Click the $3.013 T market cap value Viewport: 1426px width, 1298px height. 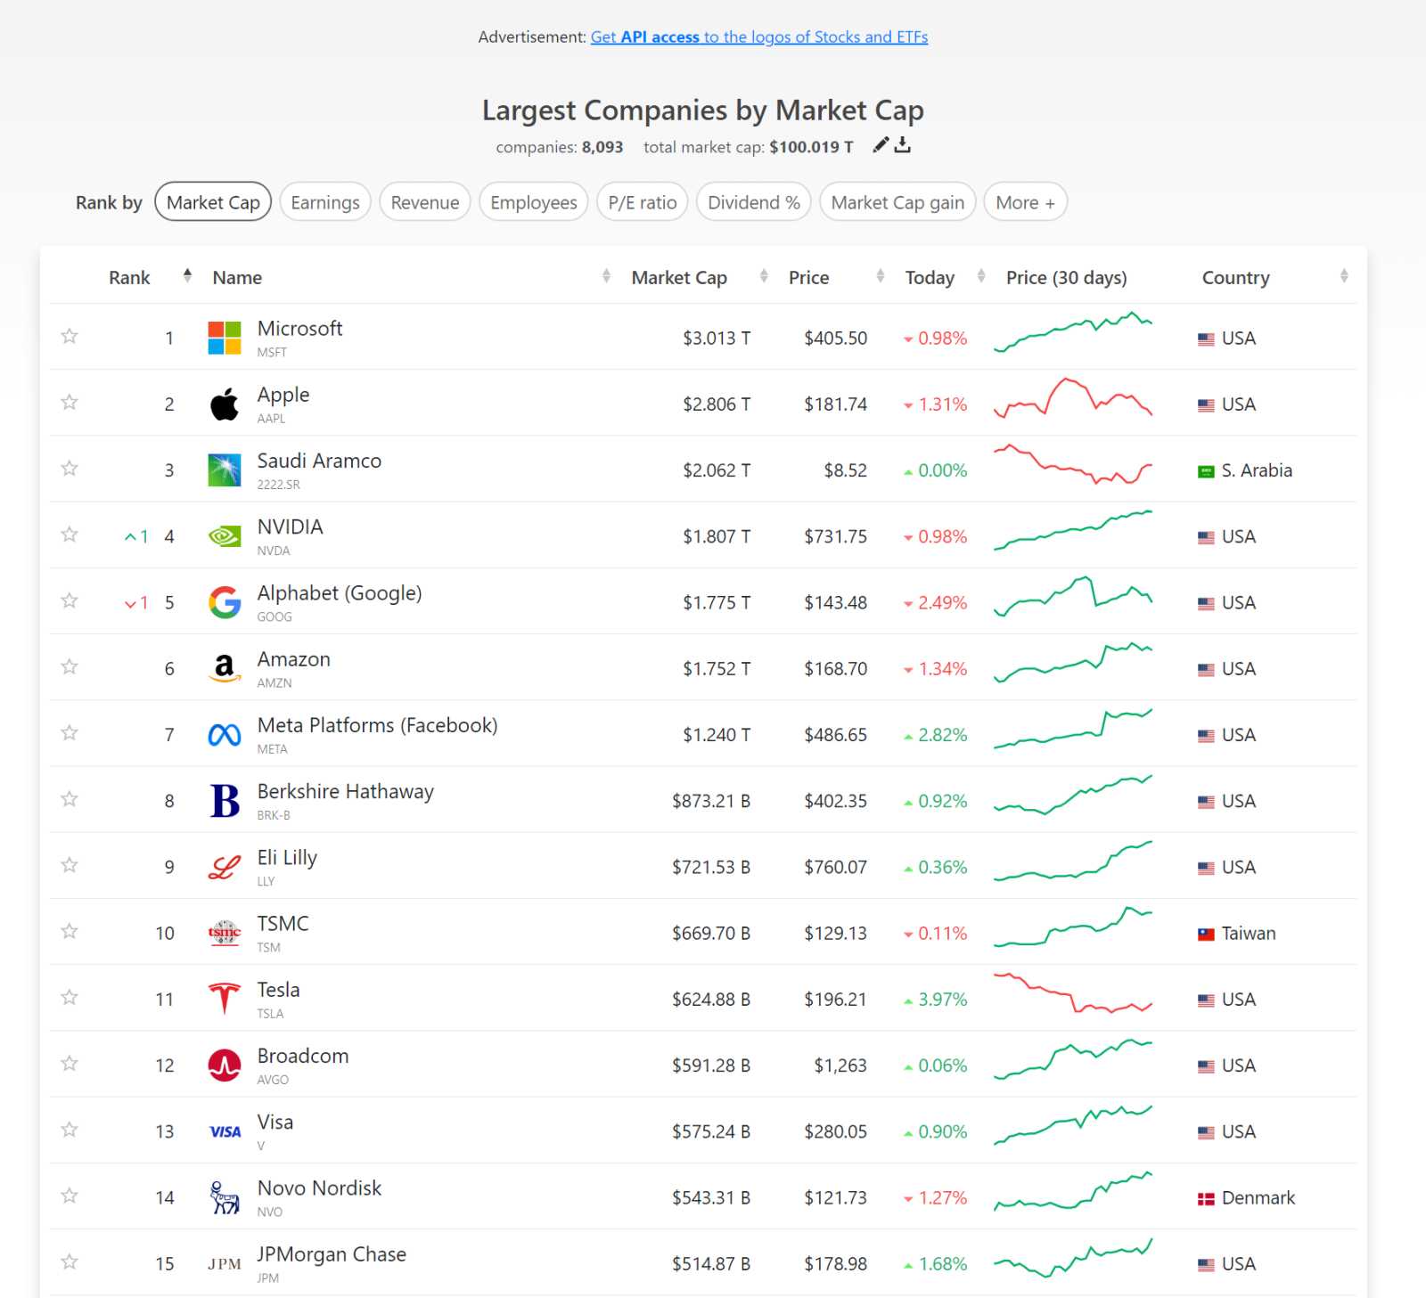pos(717,339)
